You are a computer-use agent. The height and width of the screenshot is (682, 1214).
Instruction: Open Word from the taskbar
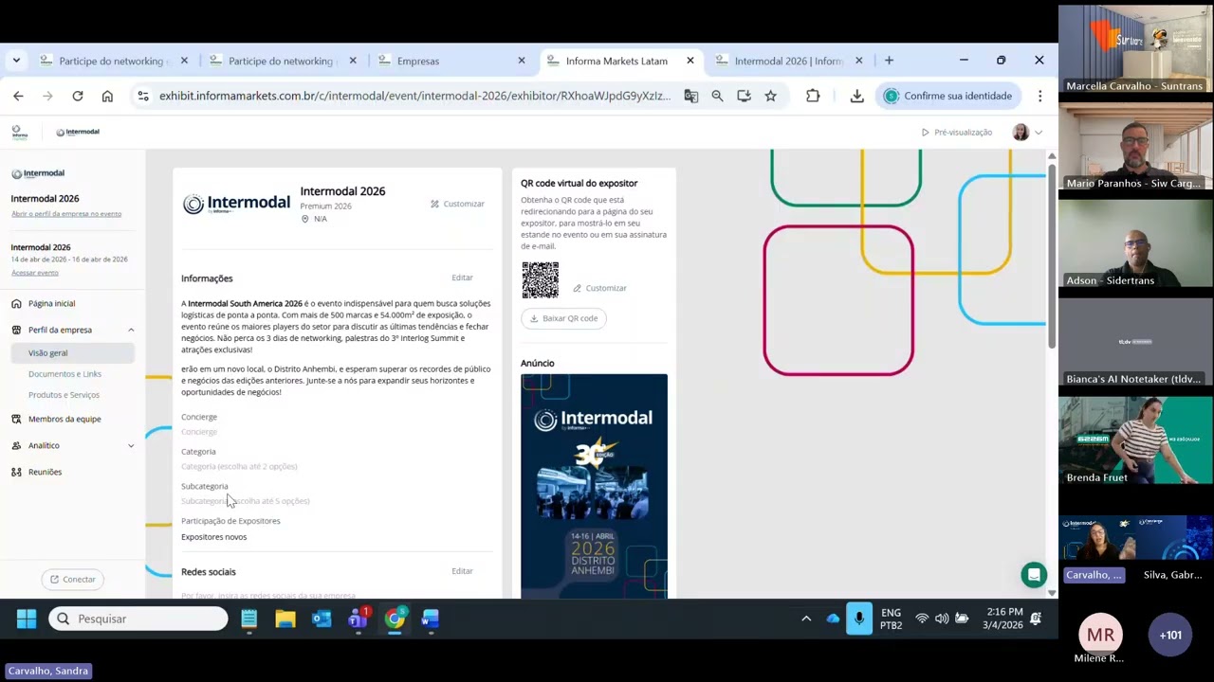coord(430,619)
